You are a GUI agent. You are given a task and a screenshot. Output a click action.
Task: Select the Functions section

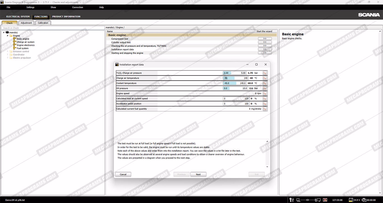(x=41, y=17)
